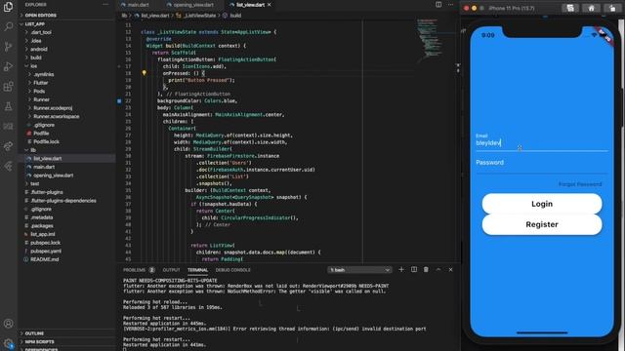Click the lightbulb code action on line 18
The height and width of the screenshot is (351, 625).
[x=144, y=73]
